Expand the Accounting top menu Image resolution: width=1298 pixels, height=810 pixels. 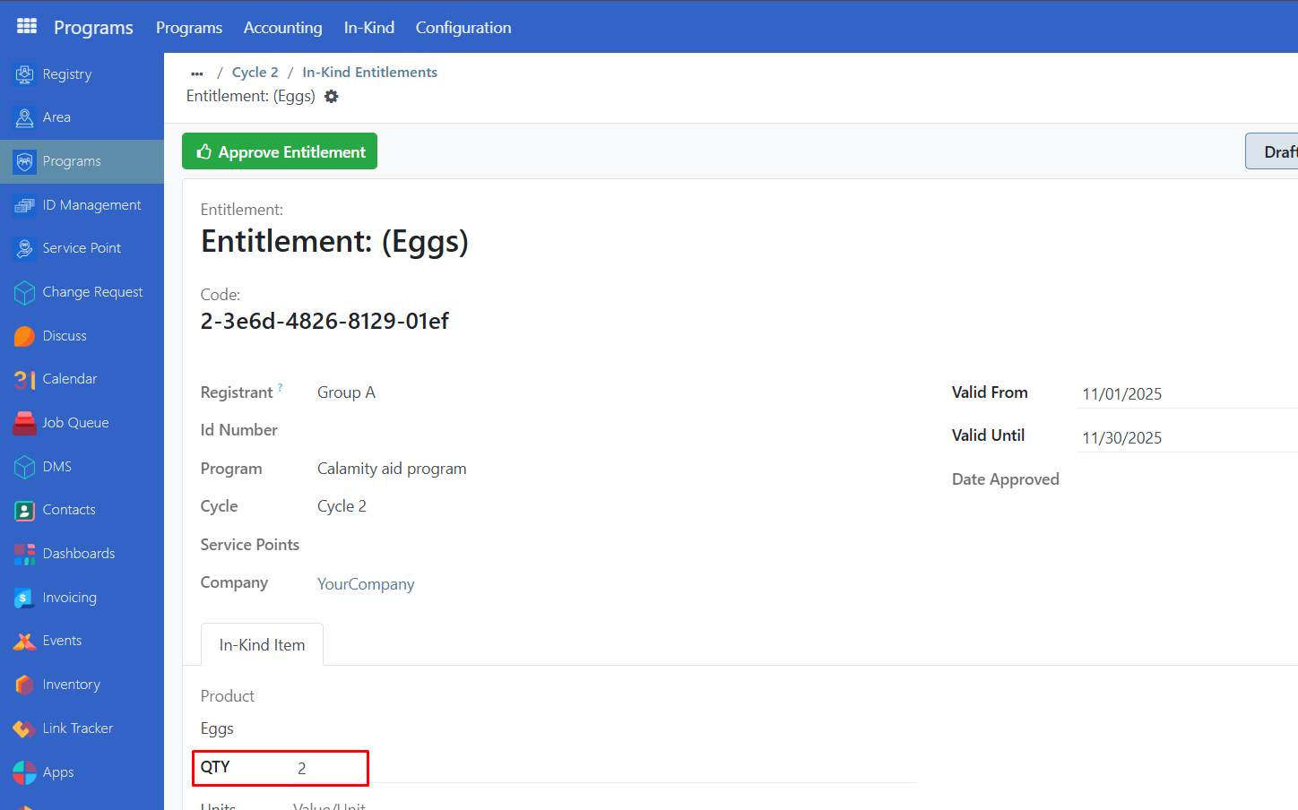[282, 28]
